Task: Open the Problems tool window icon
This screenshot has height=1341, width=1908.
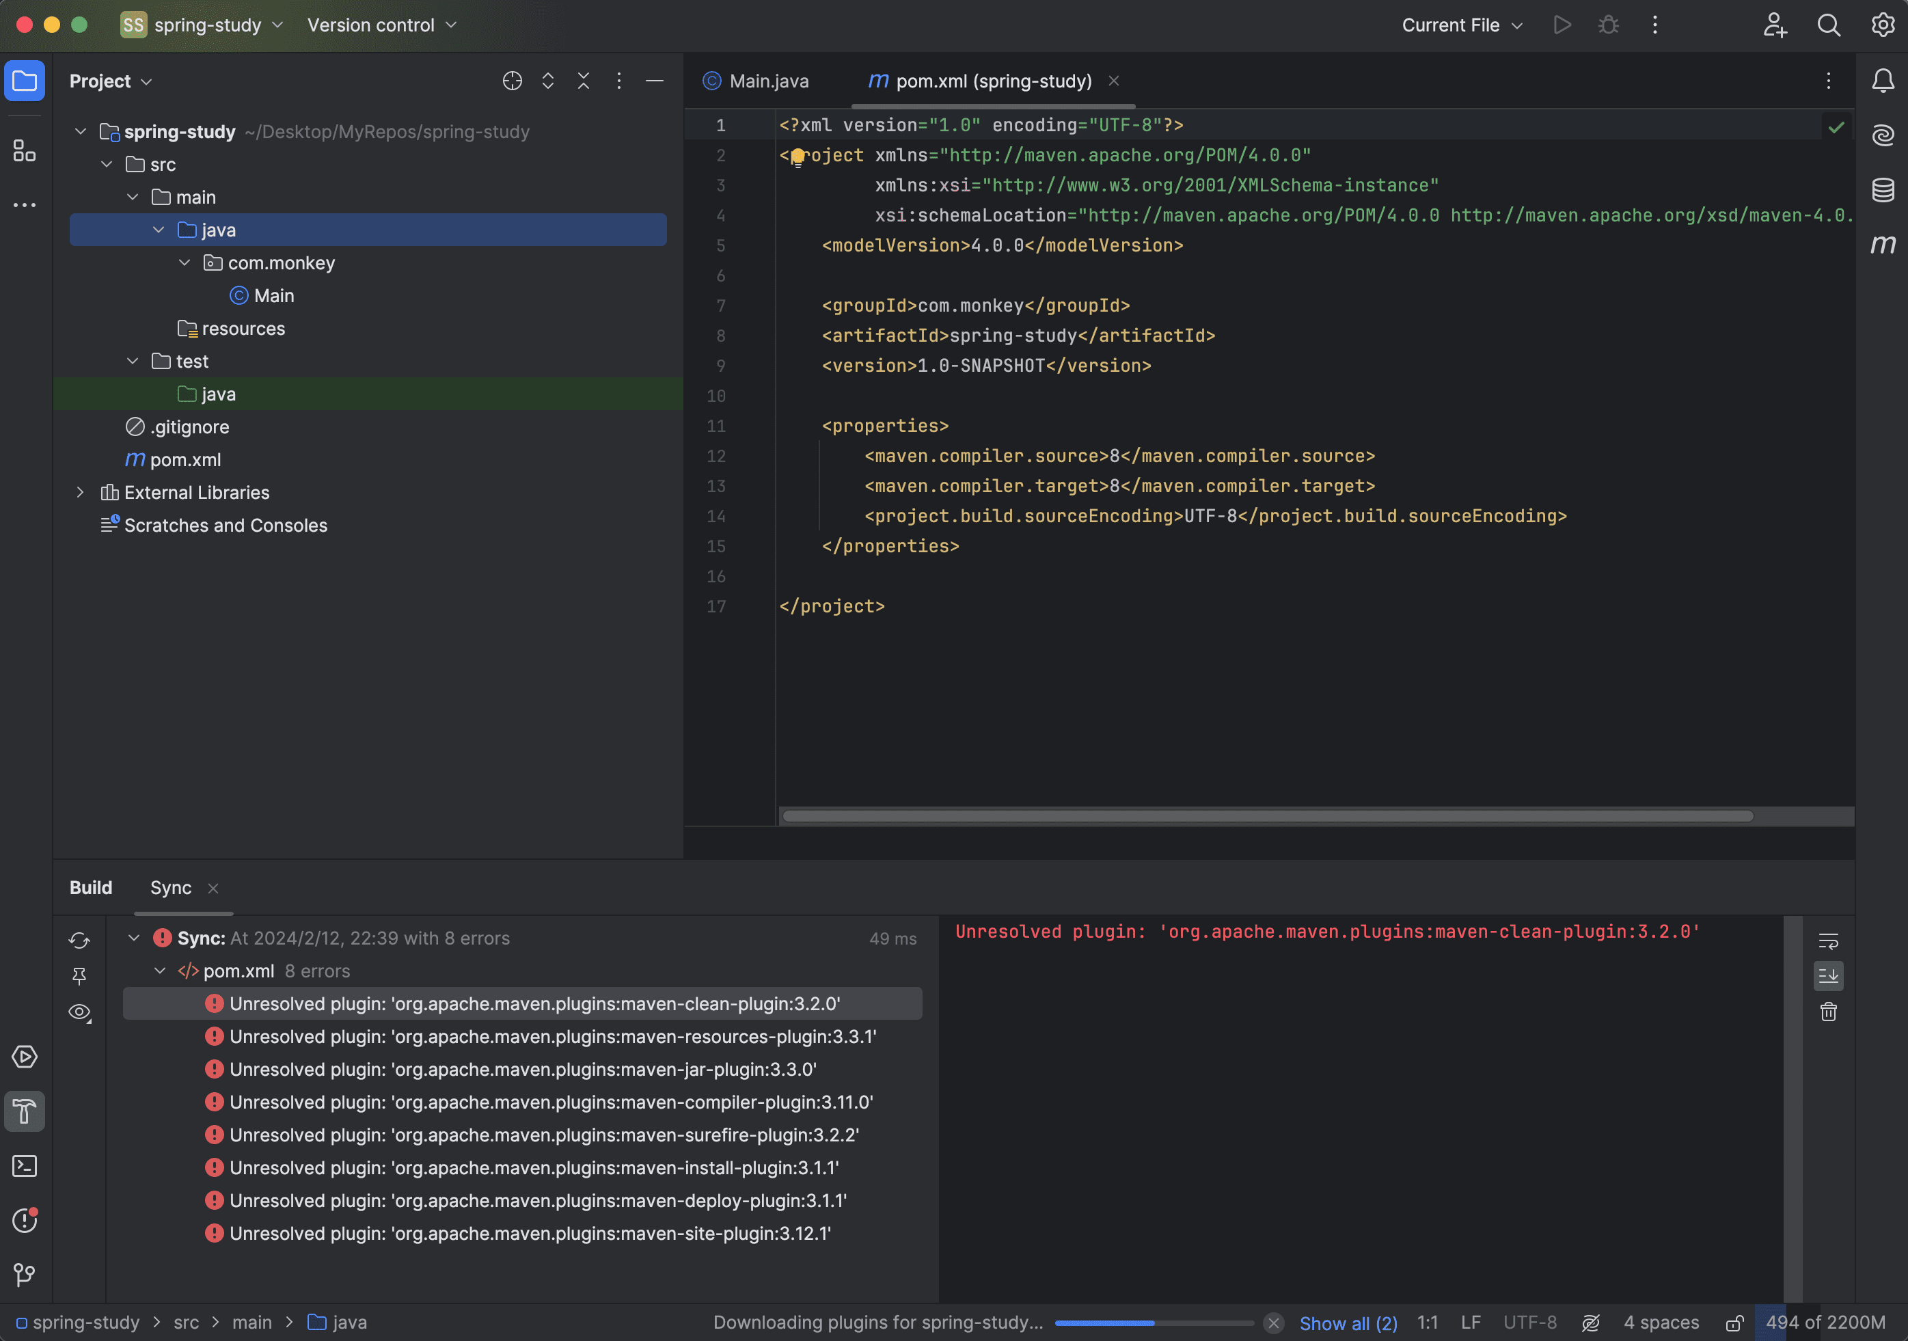Action: tap(24, 1219)
